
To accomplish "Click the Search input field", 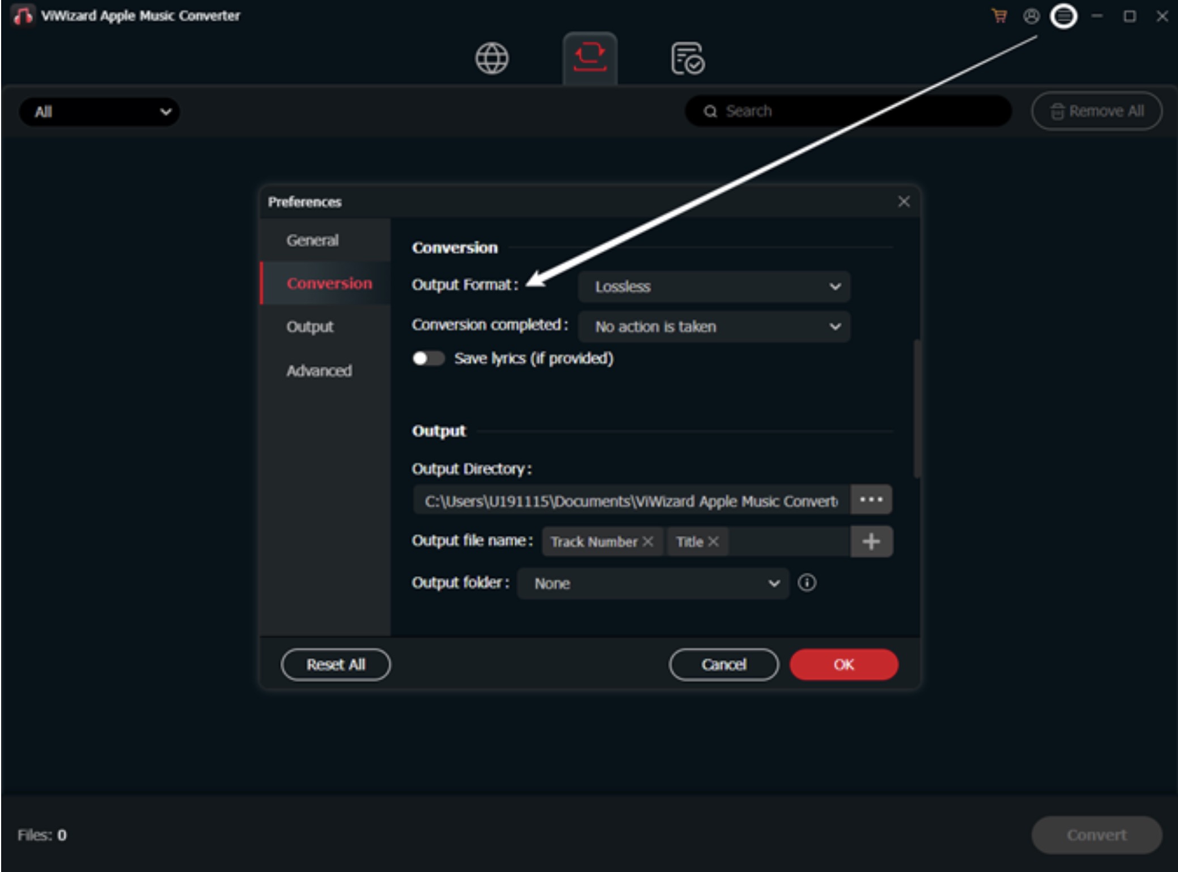I will coord(850,111).
